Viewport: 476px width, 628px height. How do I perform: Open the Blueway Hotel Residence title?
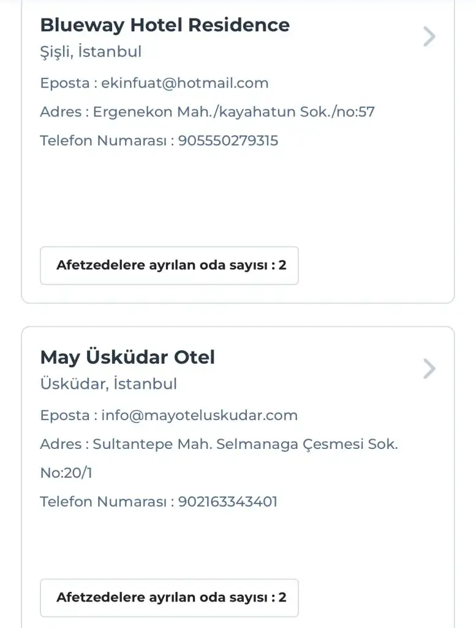pyautogui.click(x=165, y=25)
